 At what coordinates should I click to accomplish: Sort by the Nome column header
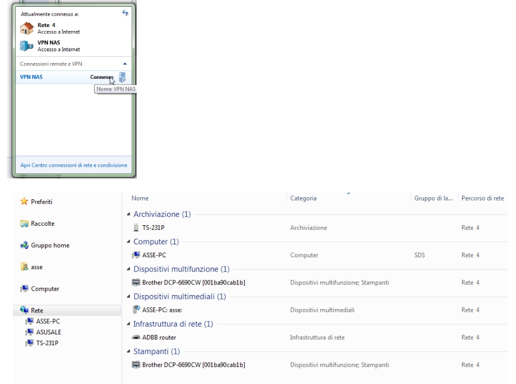click(141, 198)
